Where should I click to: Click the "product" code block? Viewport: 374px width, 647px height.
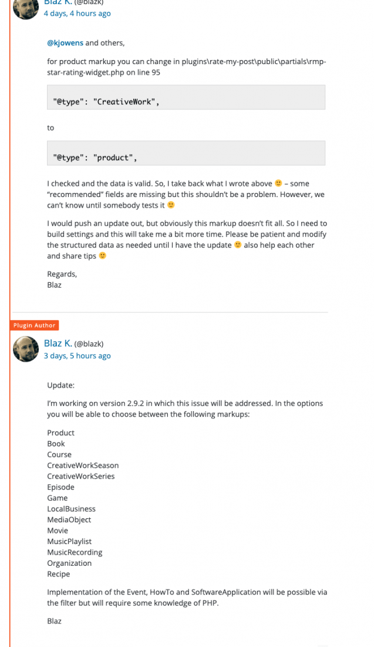click(186, 153)
